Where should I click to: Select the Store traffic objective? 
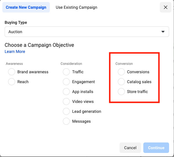coord(121,92)
